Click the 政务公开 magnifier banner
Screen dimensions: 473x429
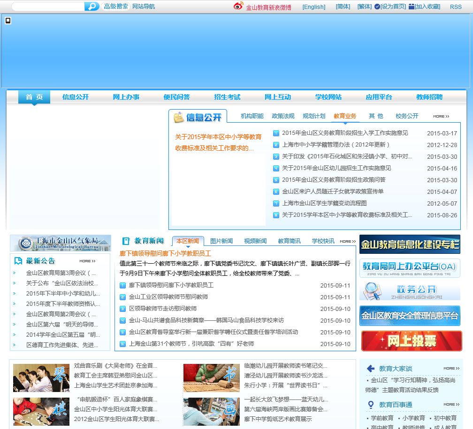pyautogui.click(x=410, y=291)
